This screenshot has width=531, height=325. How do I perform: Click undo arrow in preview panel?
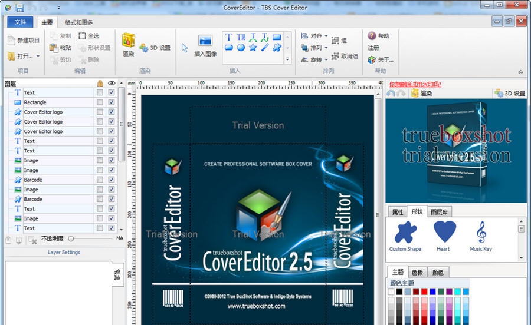pyautogui.click(x=391, y=93)
